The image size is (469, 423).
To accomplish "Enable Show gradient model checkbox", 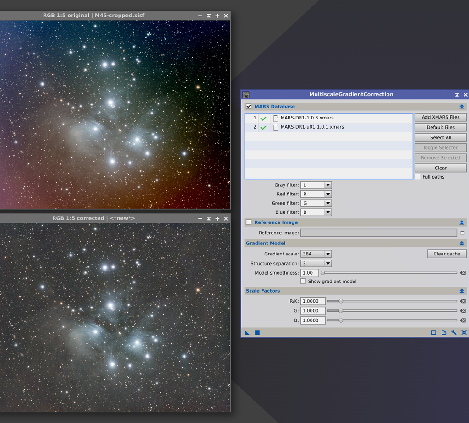I will pos(303,281).
